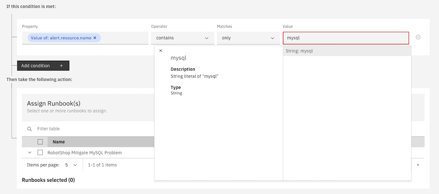
Task: Close the mysql details popup
Action: click(x=160, y=51)
